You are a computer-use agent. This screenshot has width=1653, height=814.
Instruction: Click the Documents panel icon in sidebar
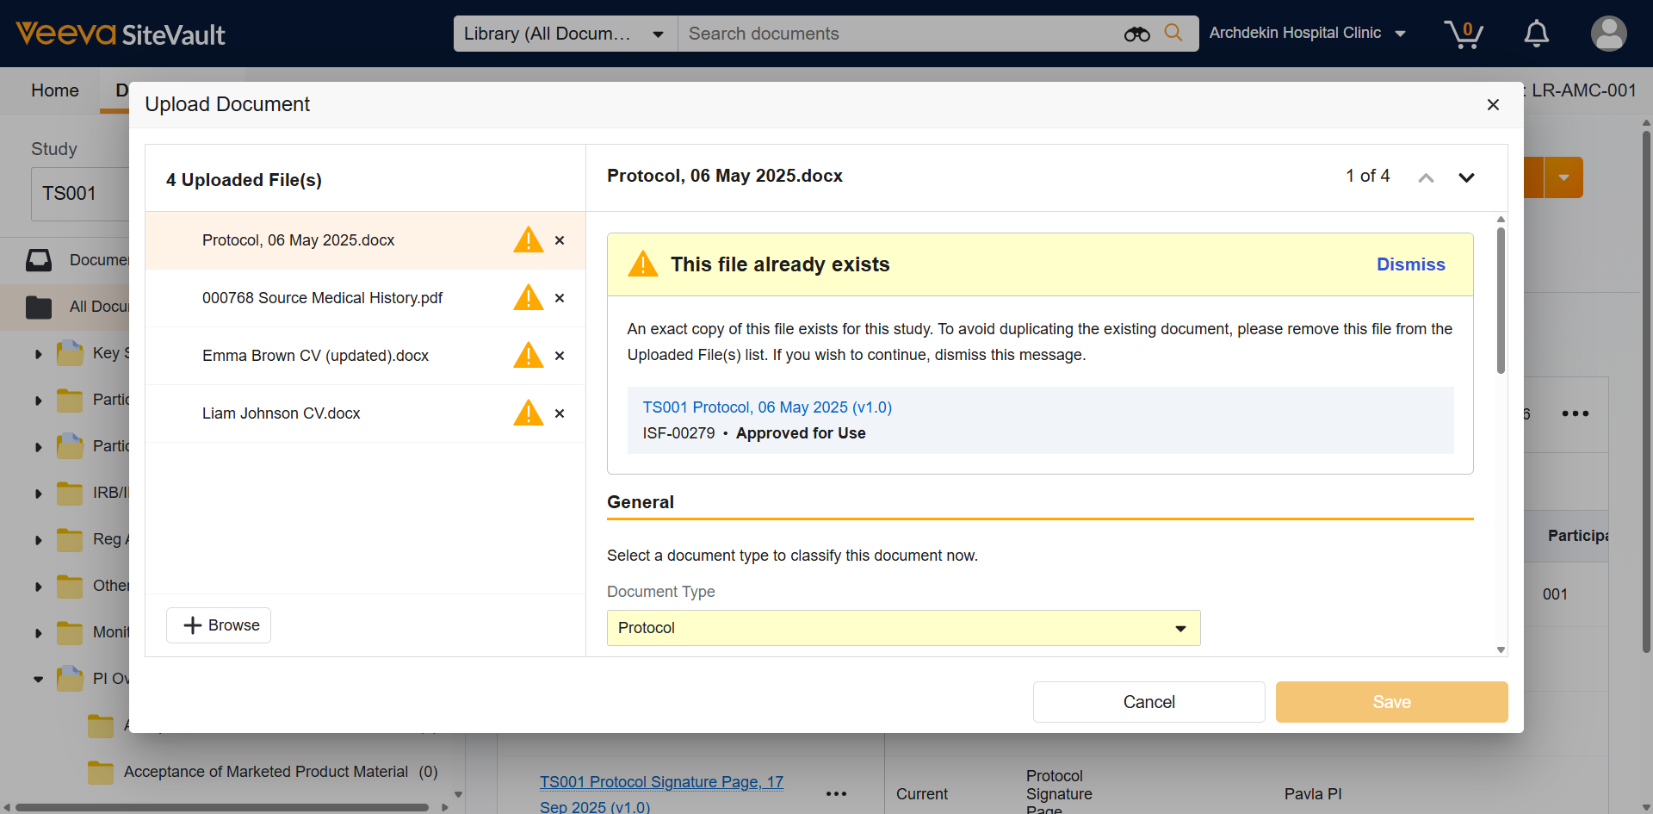pyautogui.click(x=39, y=260)
